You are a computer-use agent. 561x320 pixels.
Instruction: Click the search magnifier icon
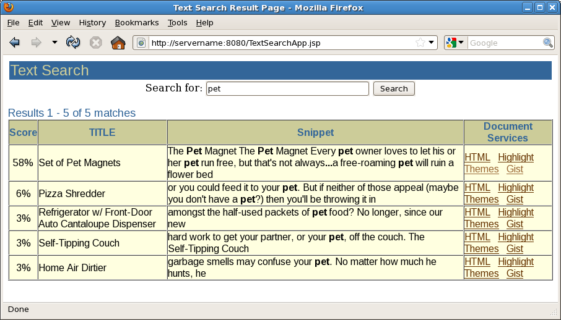click(548, 43)
